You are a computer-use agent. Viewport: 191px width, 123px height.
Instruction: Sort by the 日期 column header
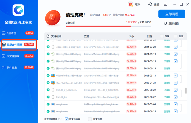pos(149,36)
